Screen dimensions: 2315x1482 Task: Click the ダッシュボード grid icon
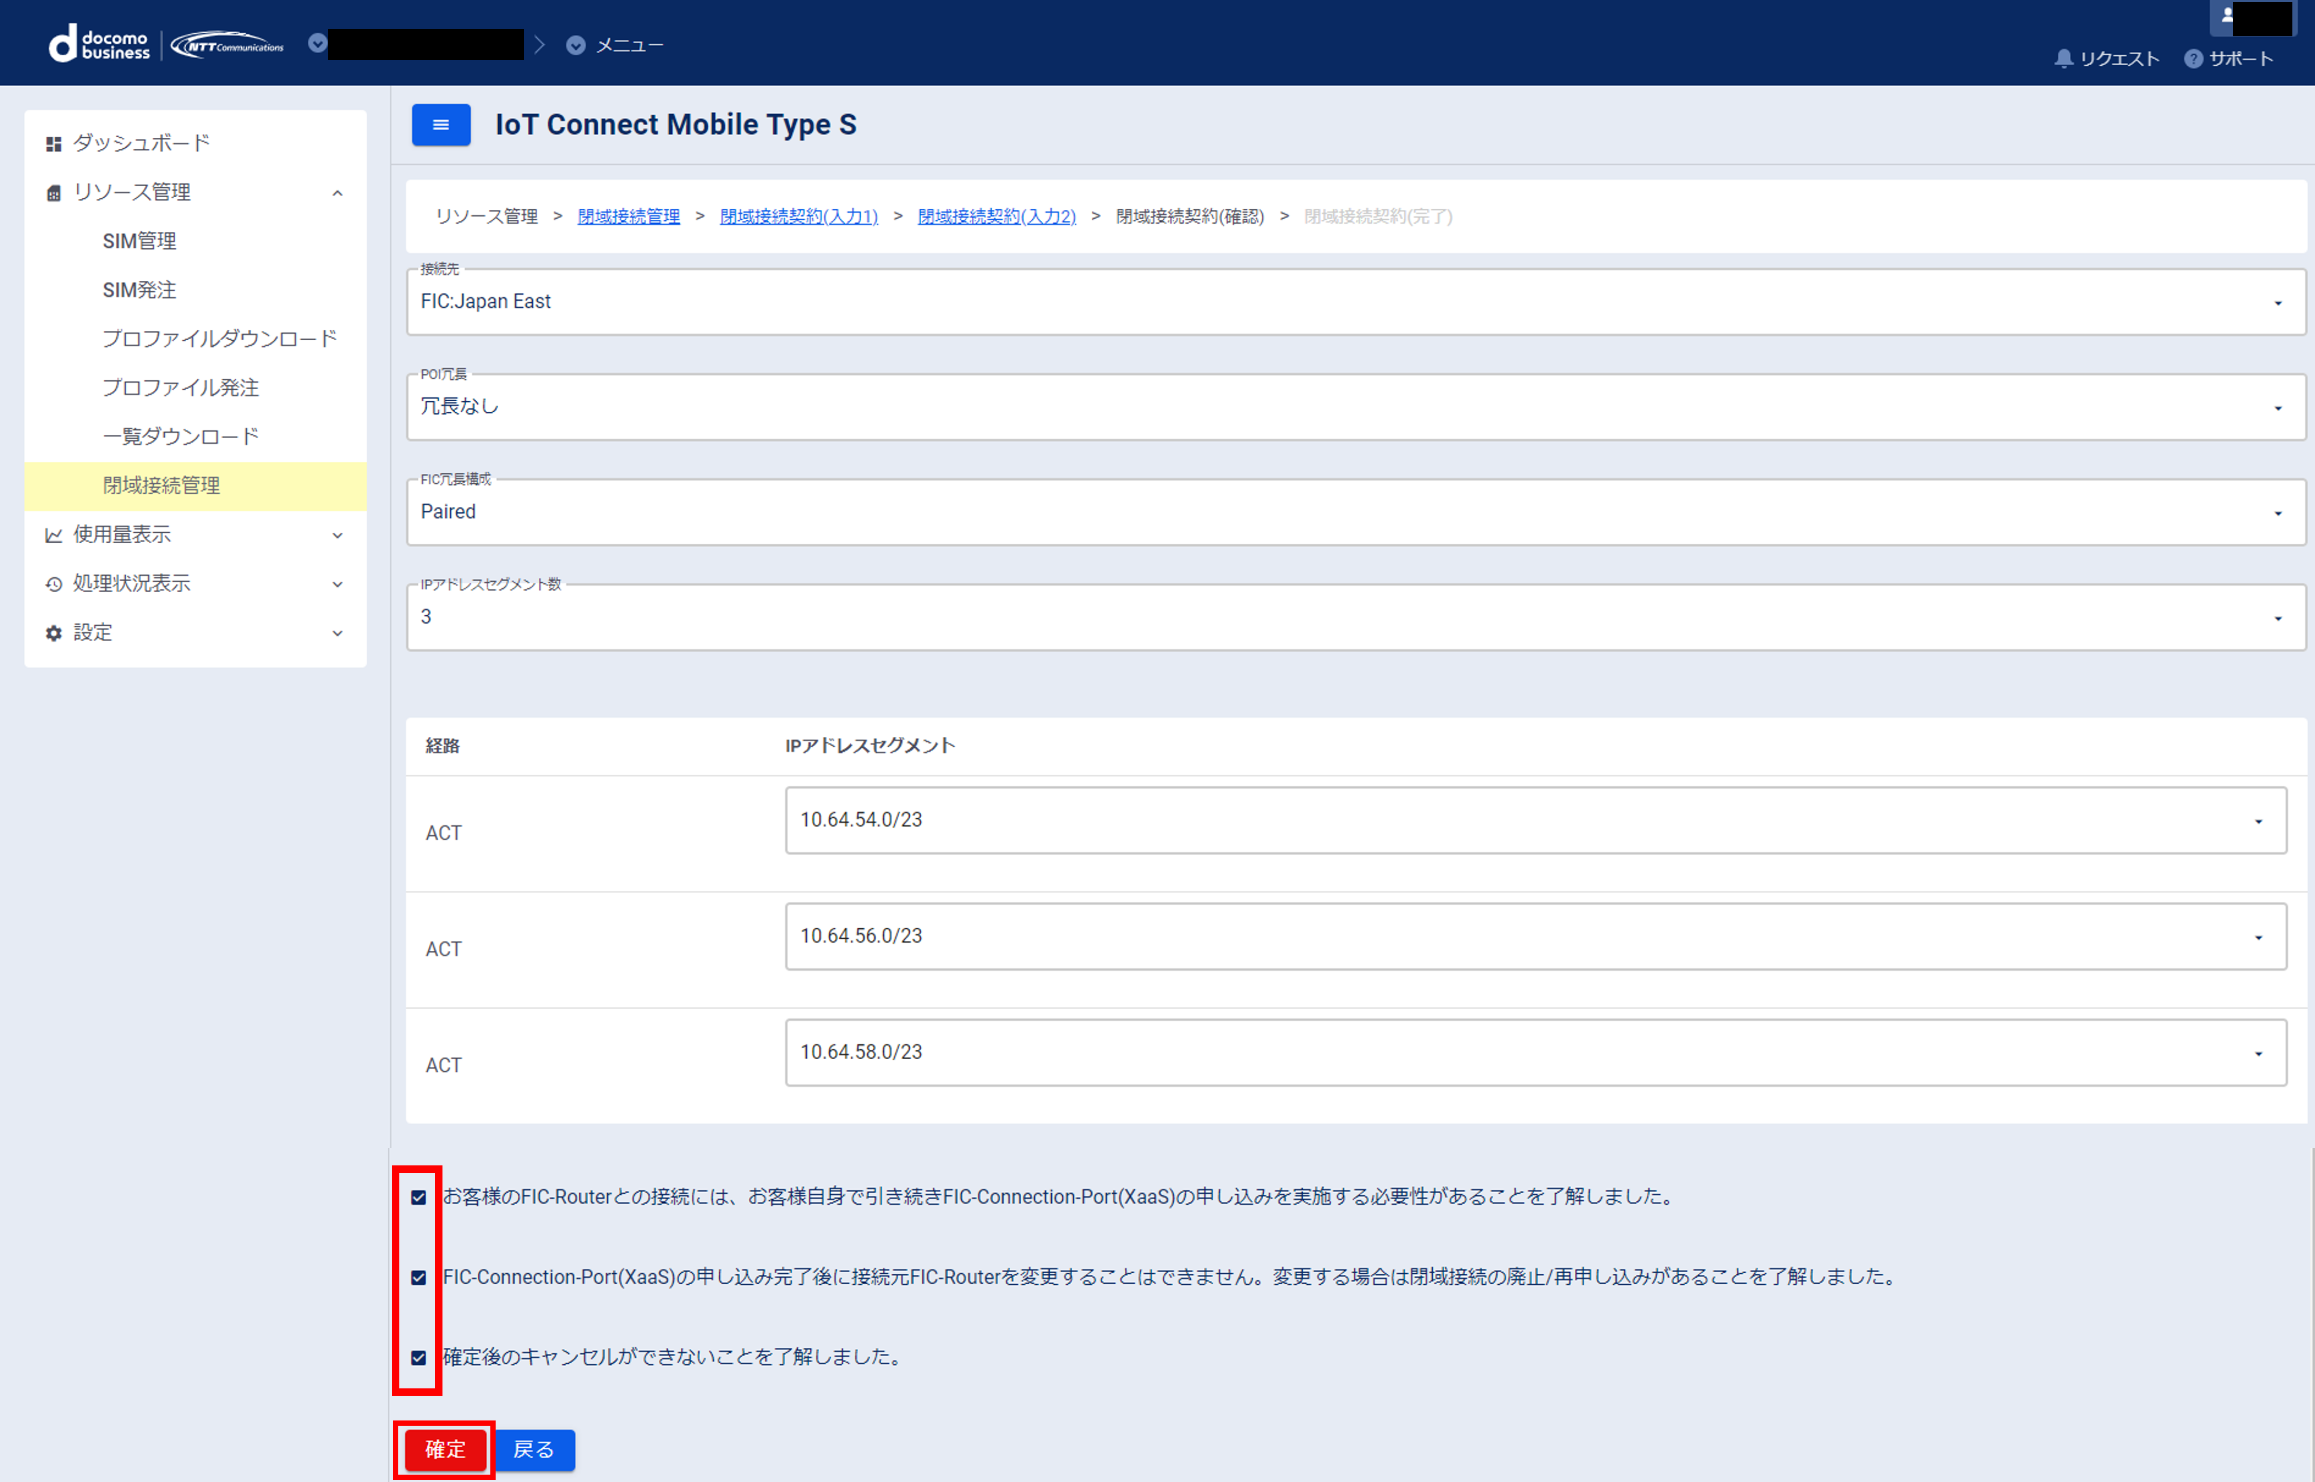coord(54,144)
